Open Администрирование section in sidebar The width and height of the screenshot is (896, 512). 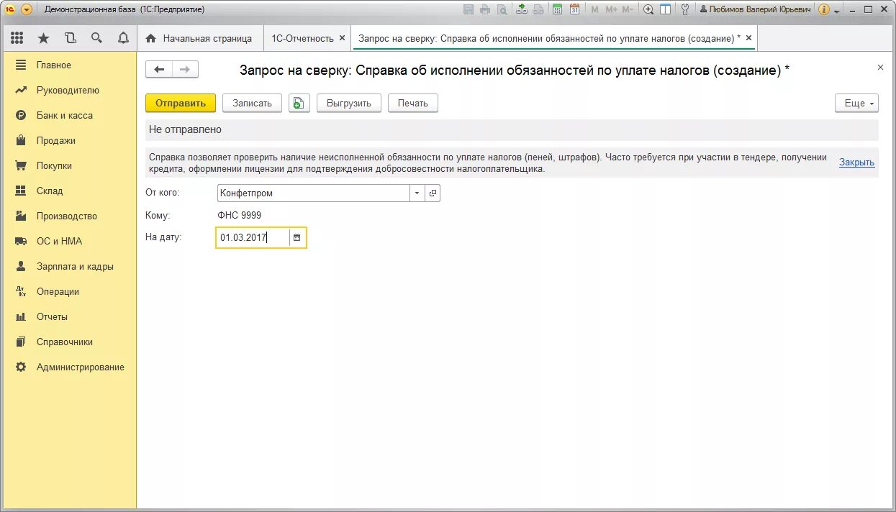tap(69, 367)
